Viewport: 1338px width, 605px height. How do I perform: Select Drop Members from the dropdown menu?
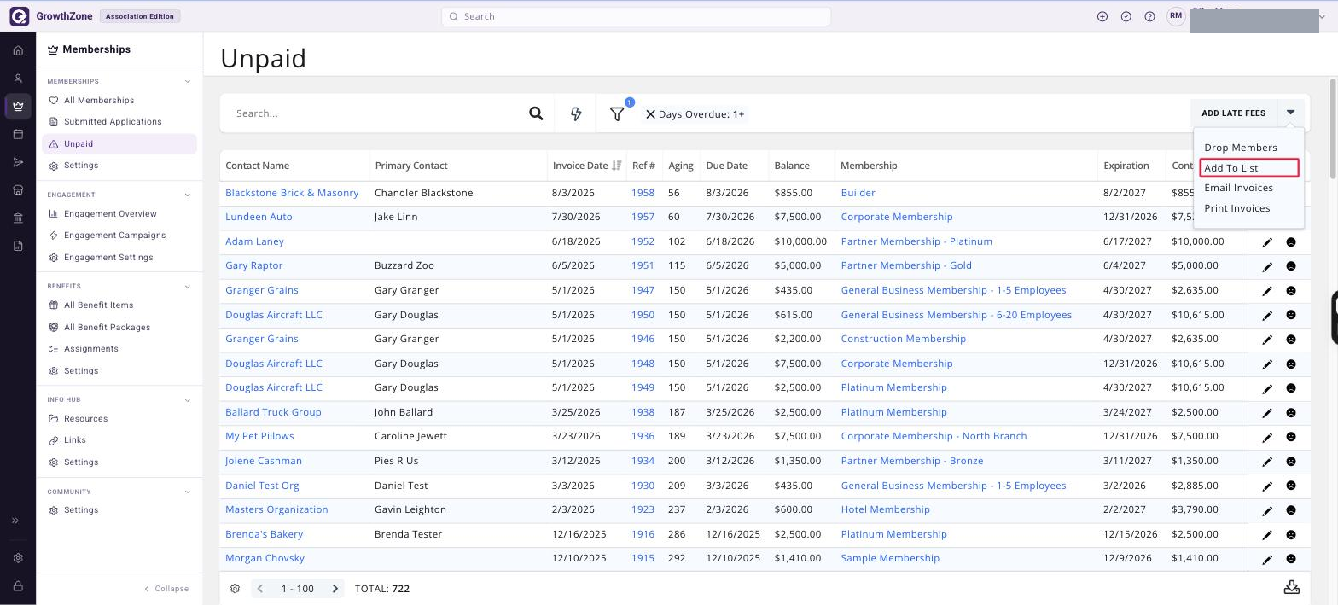click(x=1241, y=148)
